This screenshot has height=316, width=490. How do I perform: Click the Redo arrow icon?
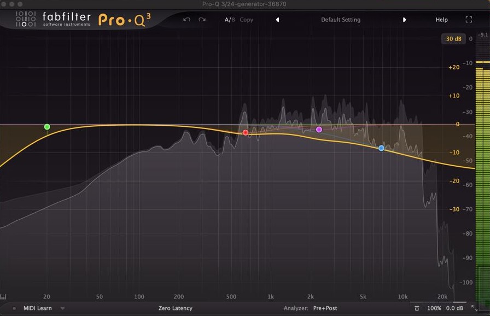point(202,20)
